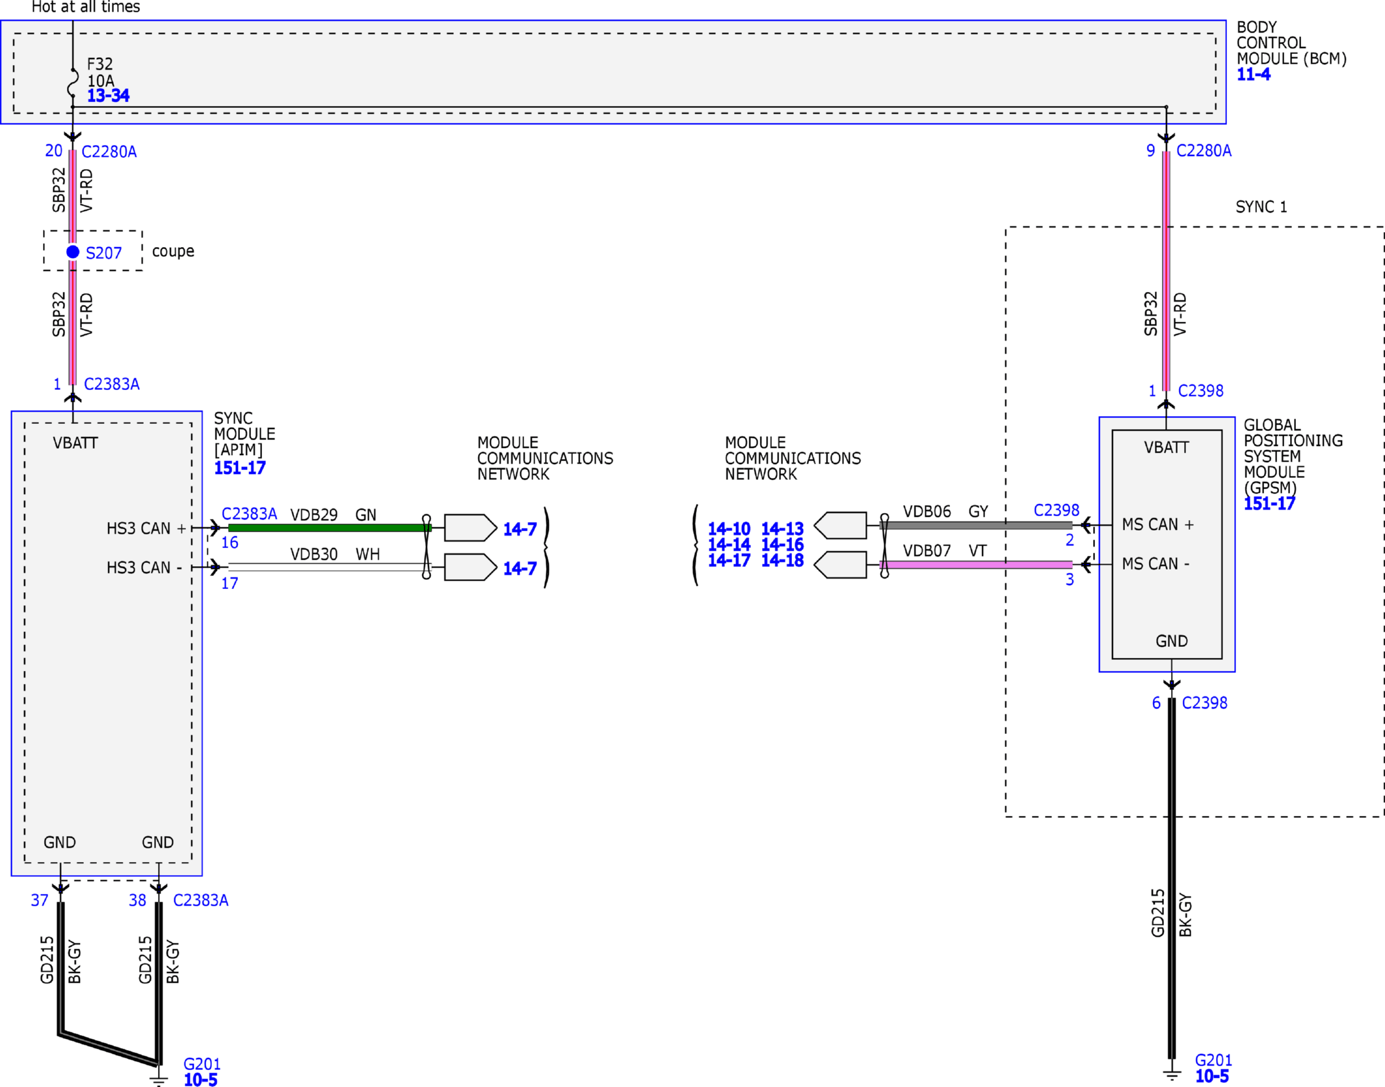Open page reference 14-18
Image resolution: width=1385 pixels, height=1087 pixels.
(x=782, y=560)
